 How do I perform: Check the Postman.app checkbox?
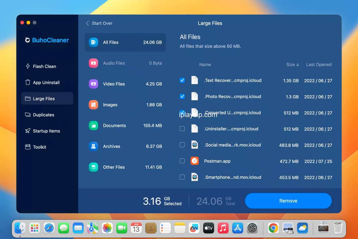[x=182, y=161]
